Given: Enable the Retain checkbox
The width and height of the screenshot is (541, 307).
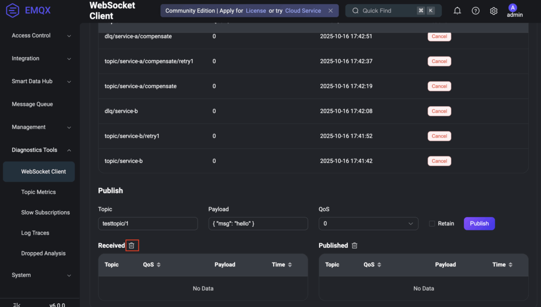Looking at the screenshot, I should pos(432,224).
